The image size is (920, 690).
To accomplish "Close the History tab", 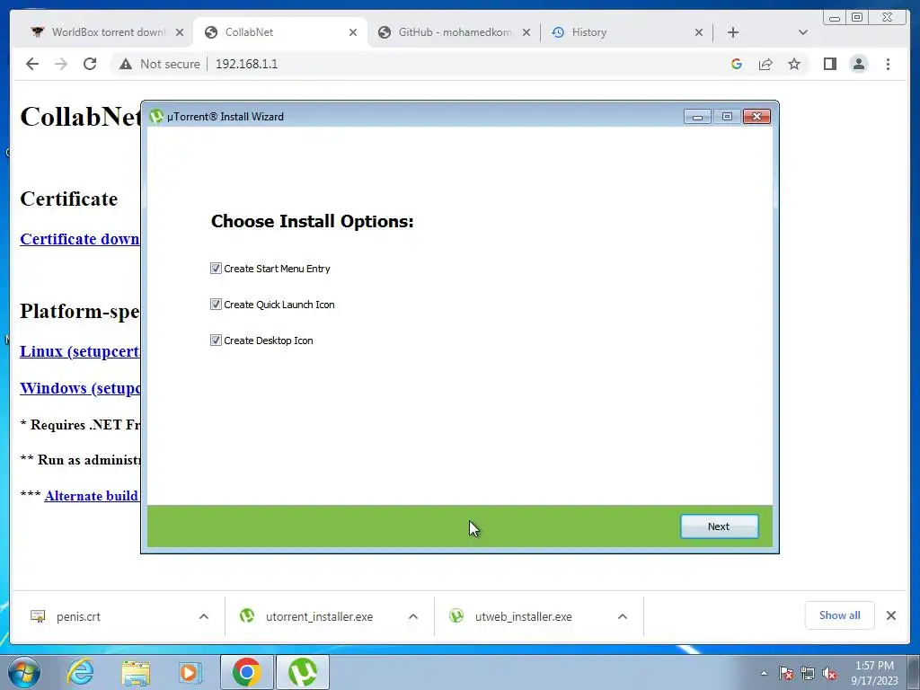I will (x=699, y=32).
